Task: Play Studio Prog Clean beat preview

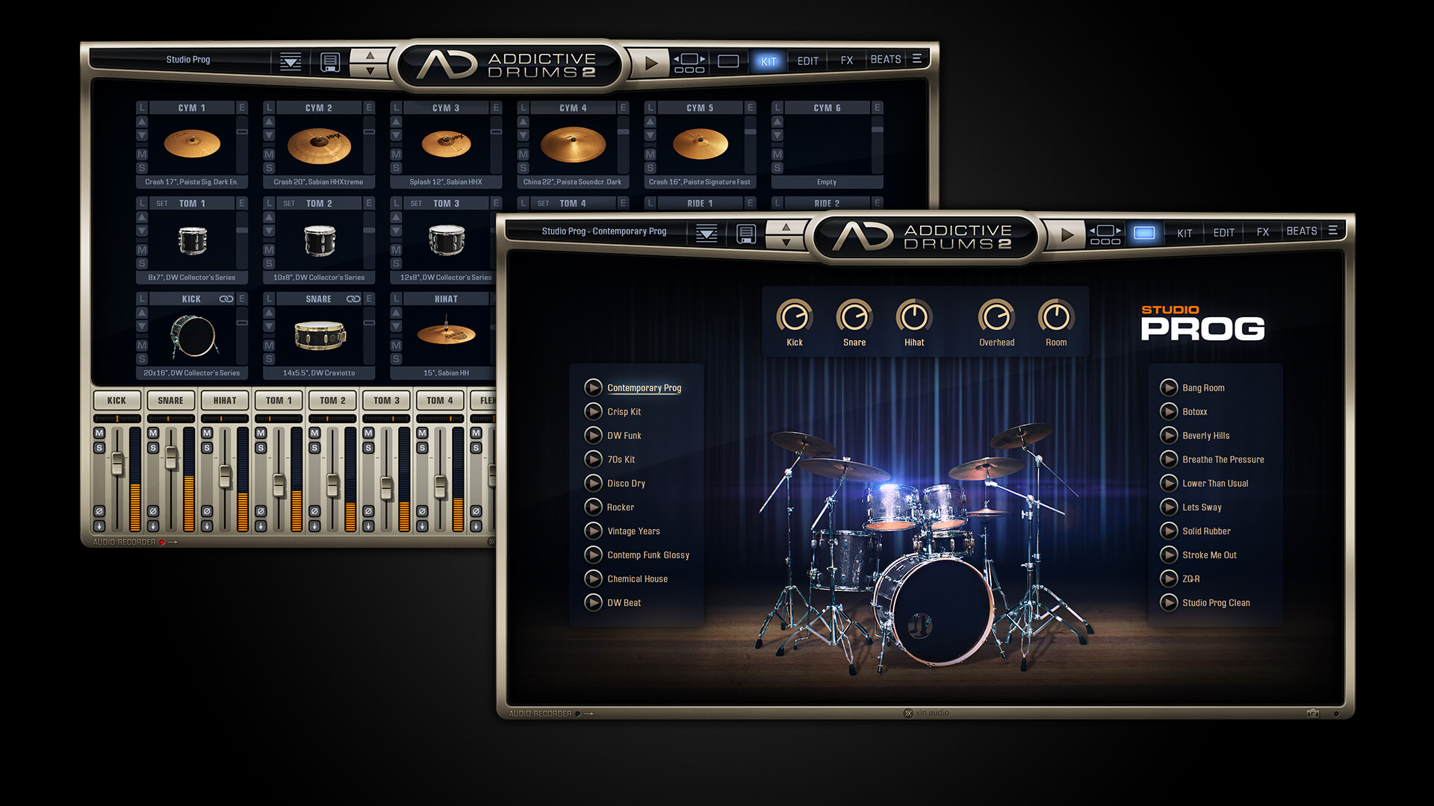Action: [x=1169, y=602]
